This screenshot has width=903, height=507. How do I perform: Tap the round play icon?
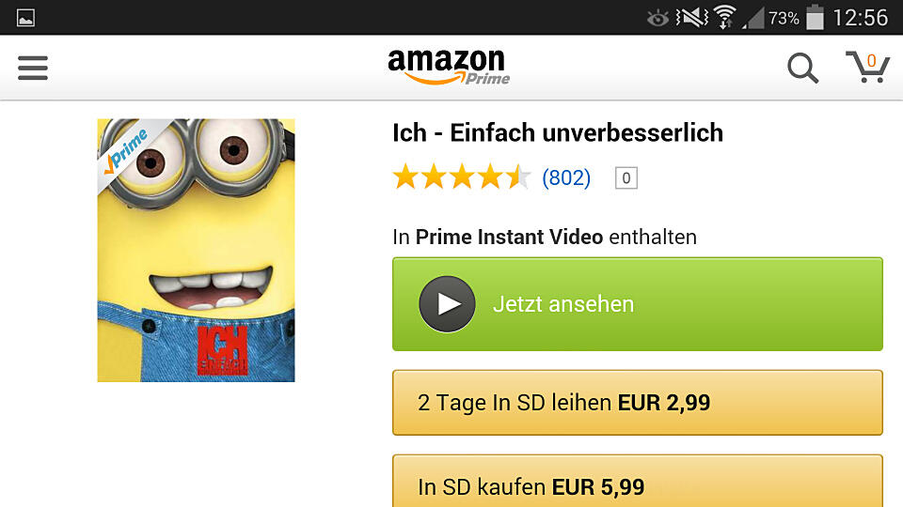(x=447, y=304)
